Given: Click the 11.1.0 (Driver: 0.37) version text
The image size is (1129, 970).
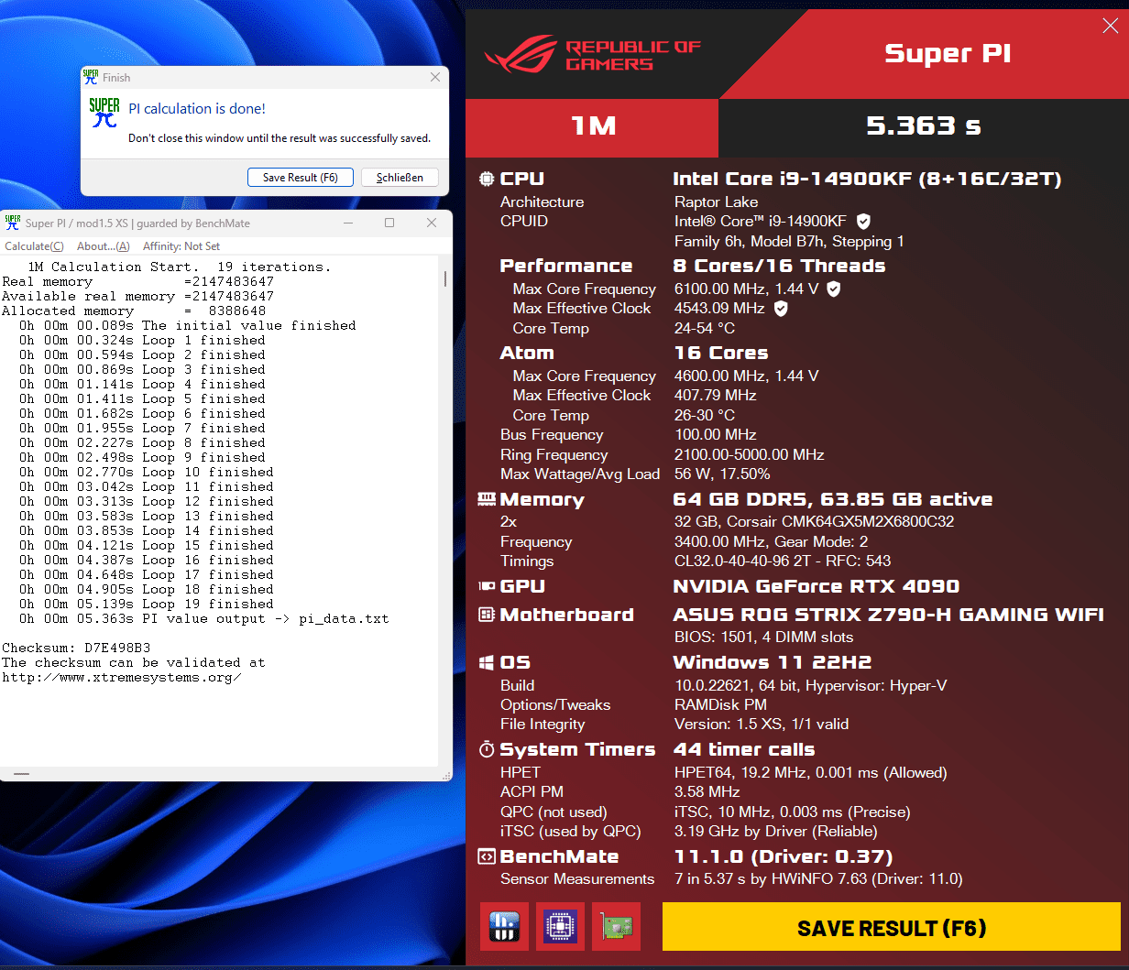Looking at the screenshot, I should click(784, 857).
